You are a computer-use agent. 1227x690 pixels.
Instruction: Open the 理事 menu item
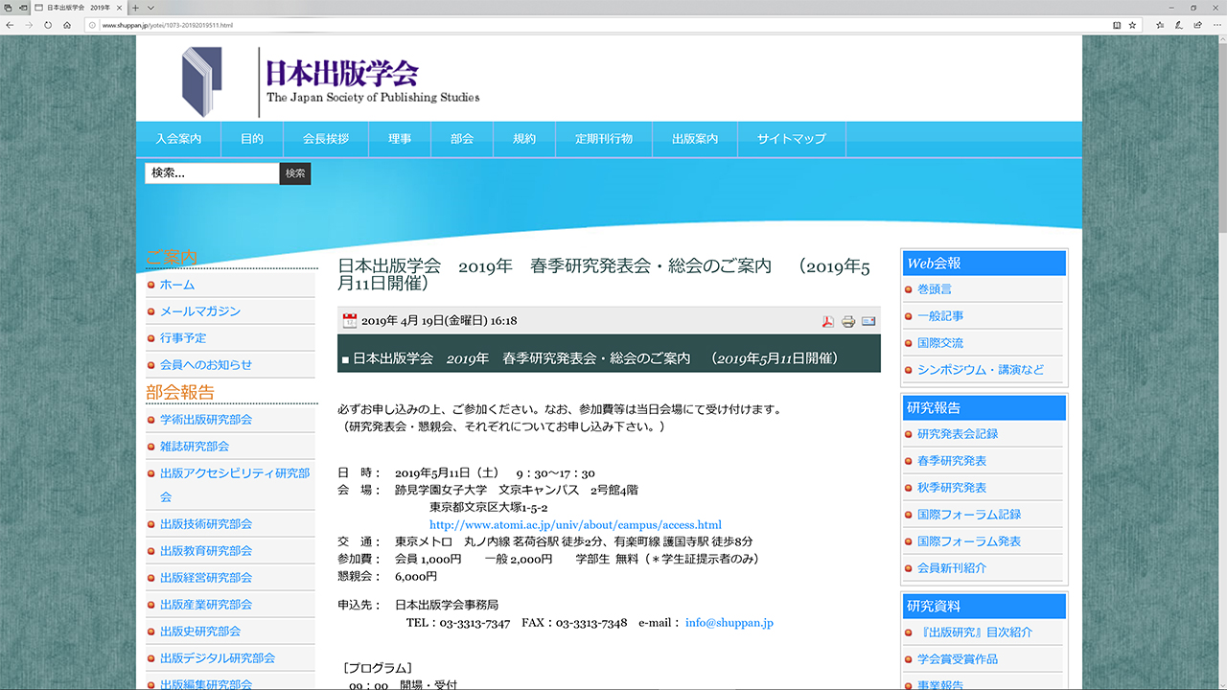400,139
